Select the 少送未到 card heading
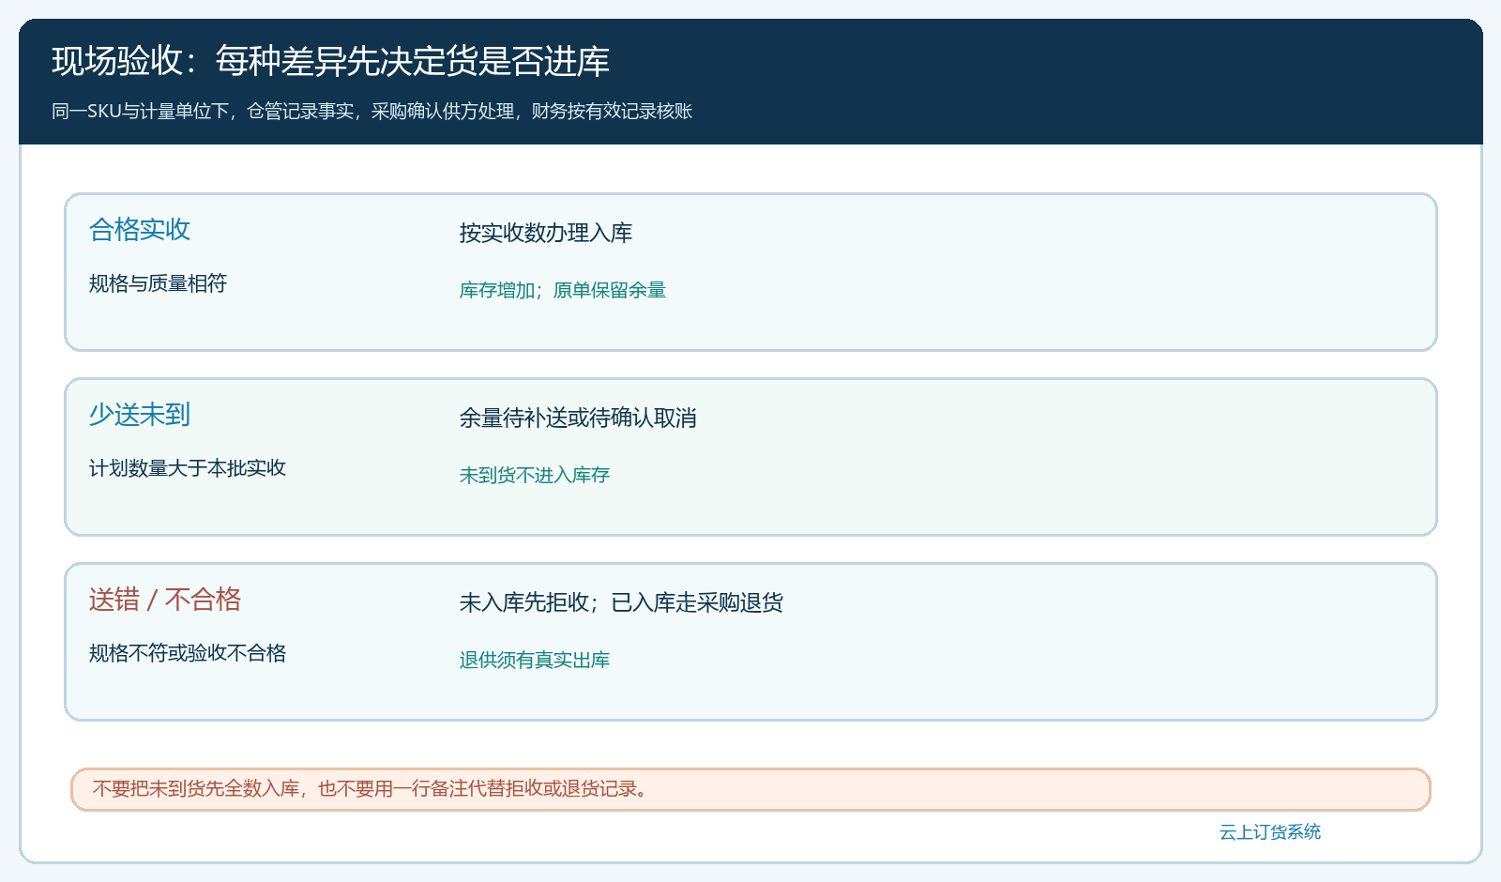This screenshot has height=882, width=1501. 140,414
